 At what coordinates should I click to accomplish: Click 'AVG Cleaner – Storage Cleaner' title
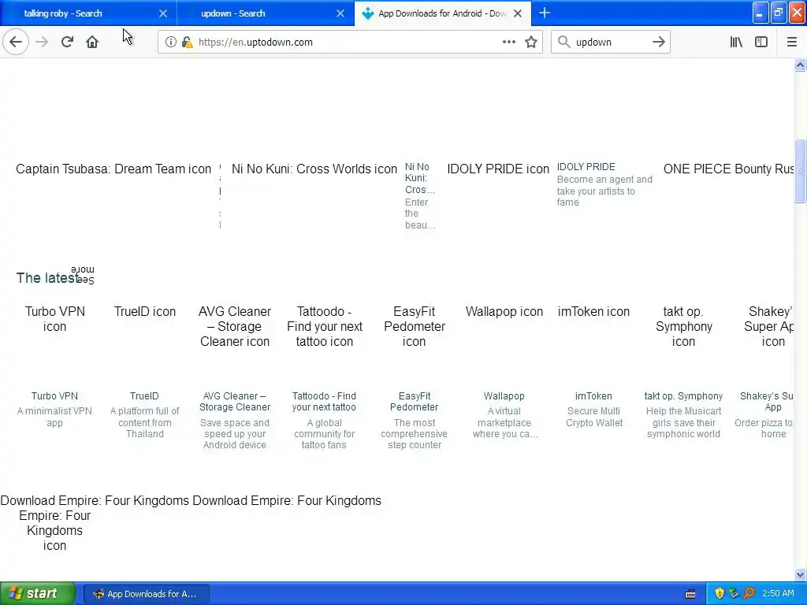235,401
